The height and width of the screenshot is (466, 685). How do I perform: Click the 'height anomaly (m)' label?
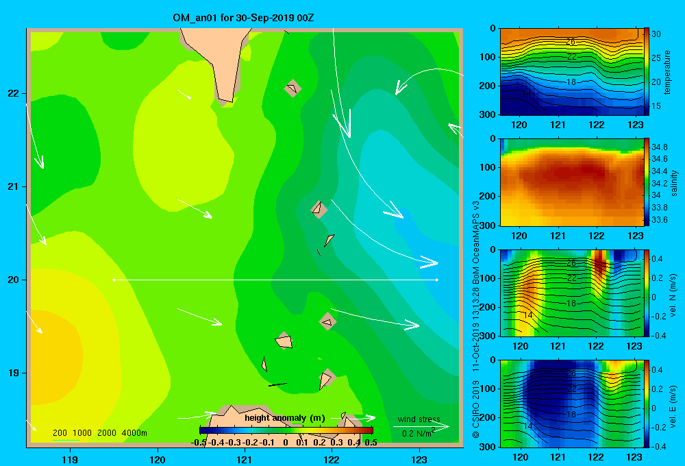tap(285, 418)
